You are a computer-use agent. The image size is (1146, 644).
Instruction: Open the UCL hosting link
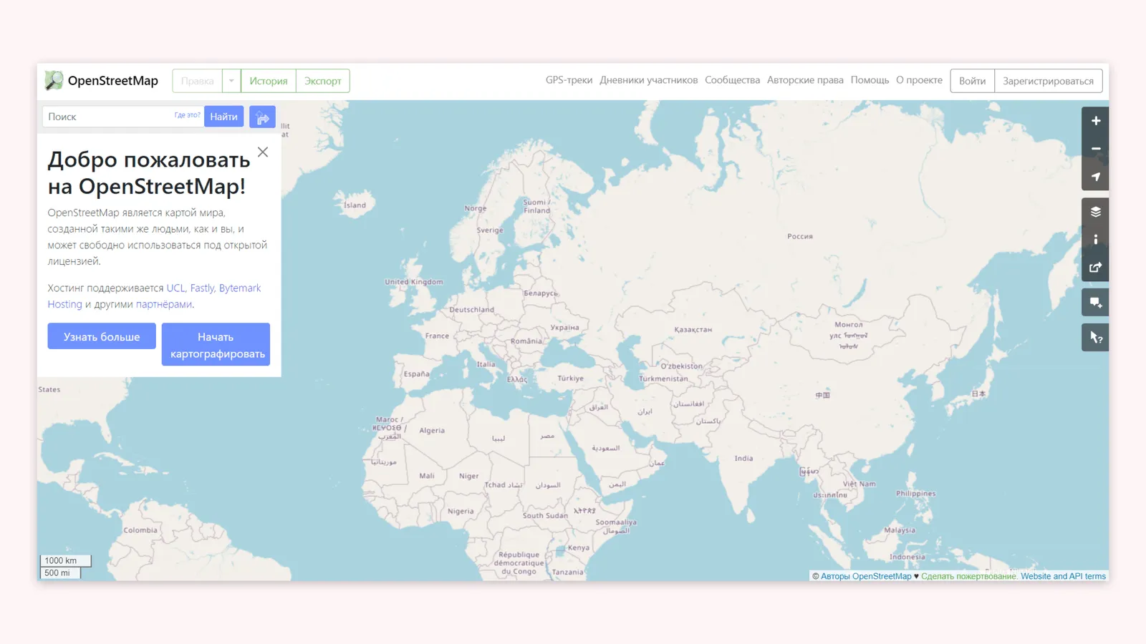point(175,288)
